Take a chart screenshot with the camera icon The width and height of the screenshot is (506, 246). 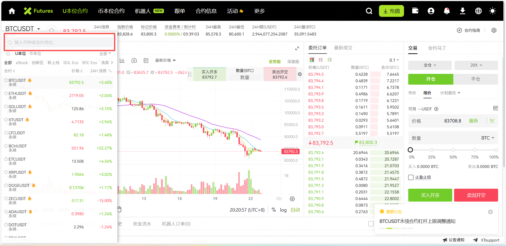[134, 60]
